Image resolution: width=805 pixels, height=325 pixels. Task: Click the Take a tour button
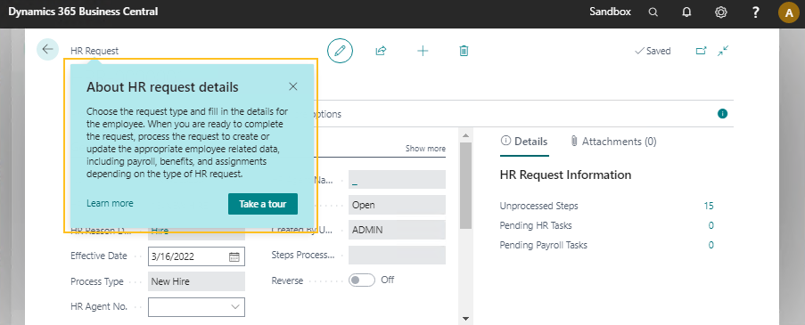click(x=263, y=204)
